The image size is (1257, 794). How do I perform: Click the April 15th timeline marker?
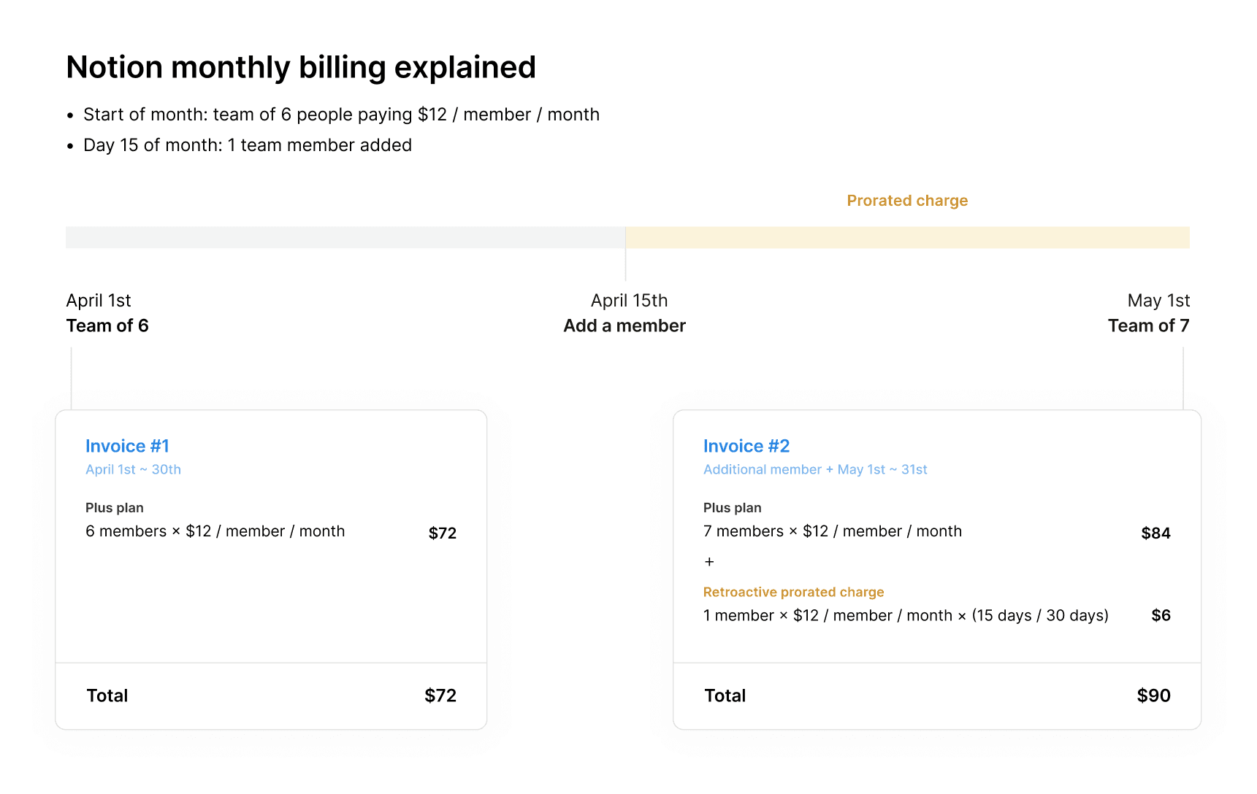[x=628, y=300]
